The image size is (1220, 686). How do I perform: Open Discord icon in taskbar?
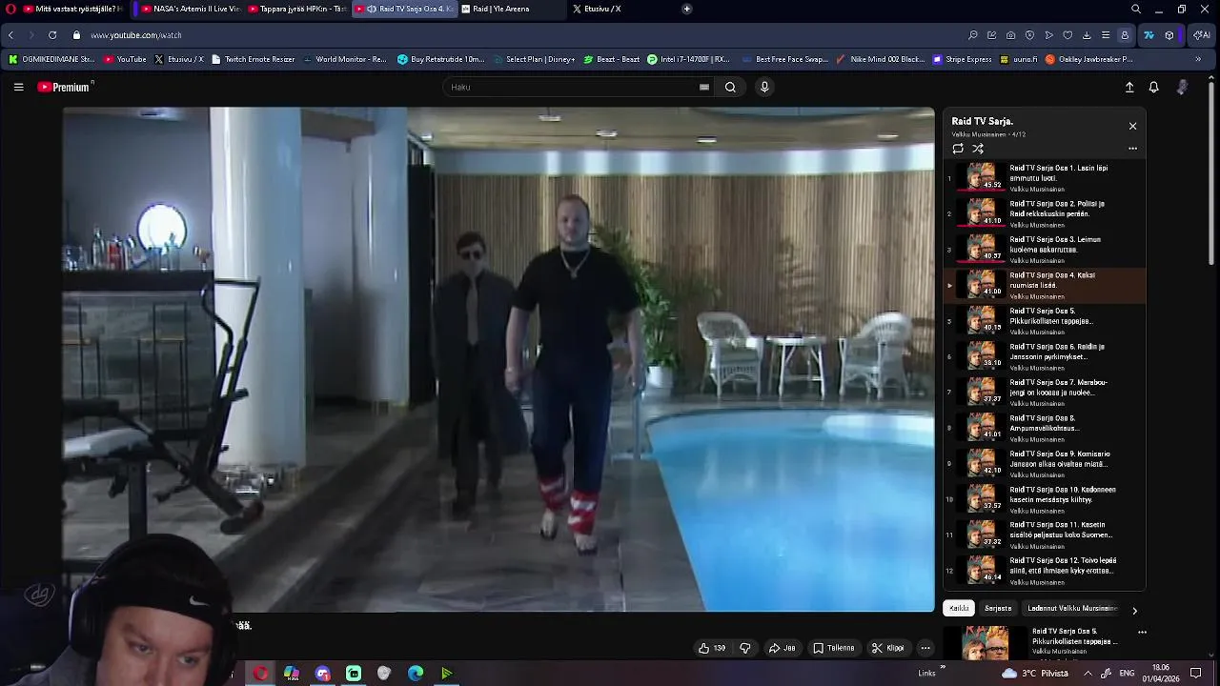point(322,674)
